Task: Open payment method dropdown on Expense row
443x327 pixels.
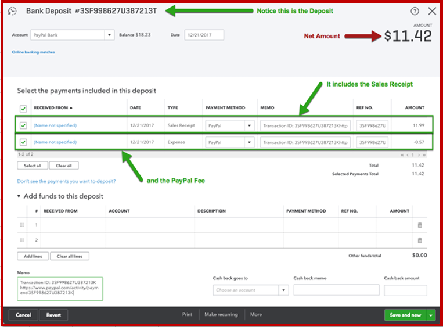Action: coord(249,142)
